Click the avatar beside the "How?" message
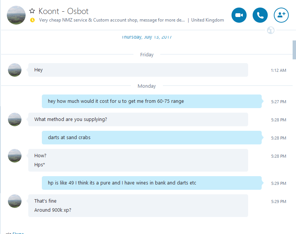The height and width of the screenshot is (234, 296). coord(15,156)
